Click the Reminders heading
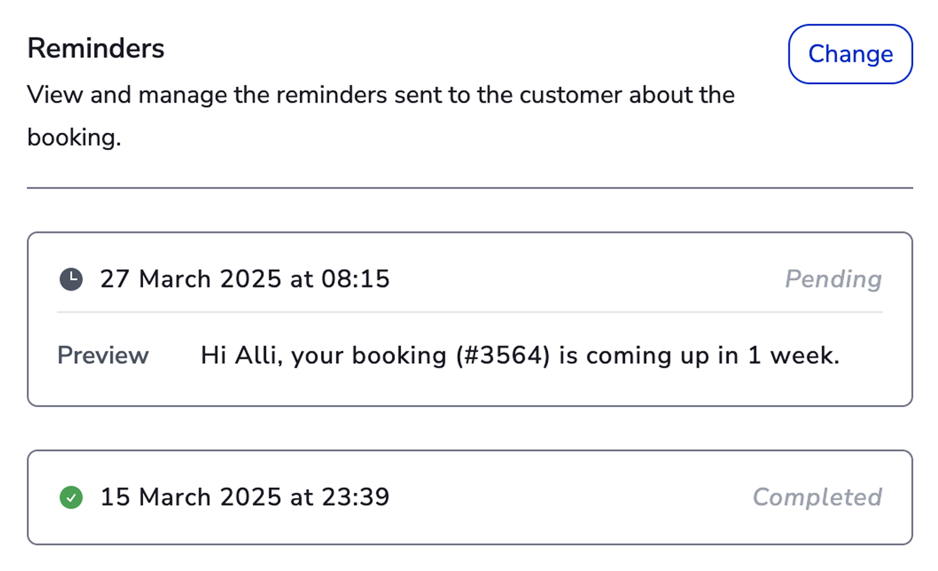Image resolution: width=938 pixels, height=571 pixels. [x=95, y=48]
